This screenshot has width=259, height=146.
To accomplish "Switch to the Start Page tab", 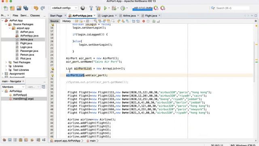I will click(56, 15).
